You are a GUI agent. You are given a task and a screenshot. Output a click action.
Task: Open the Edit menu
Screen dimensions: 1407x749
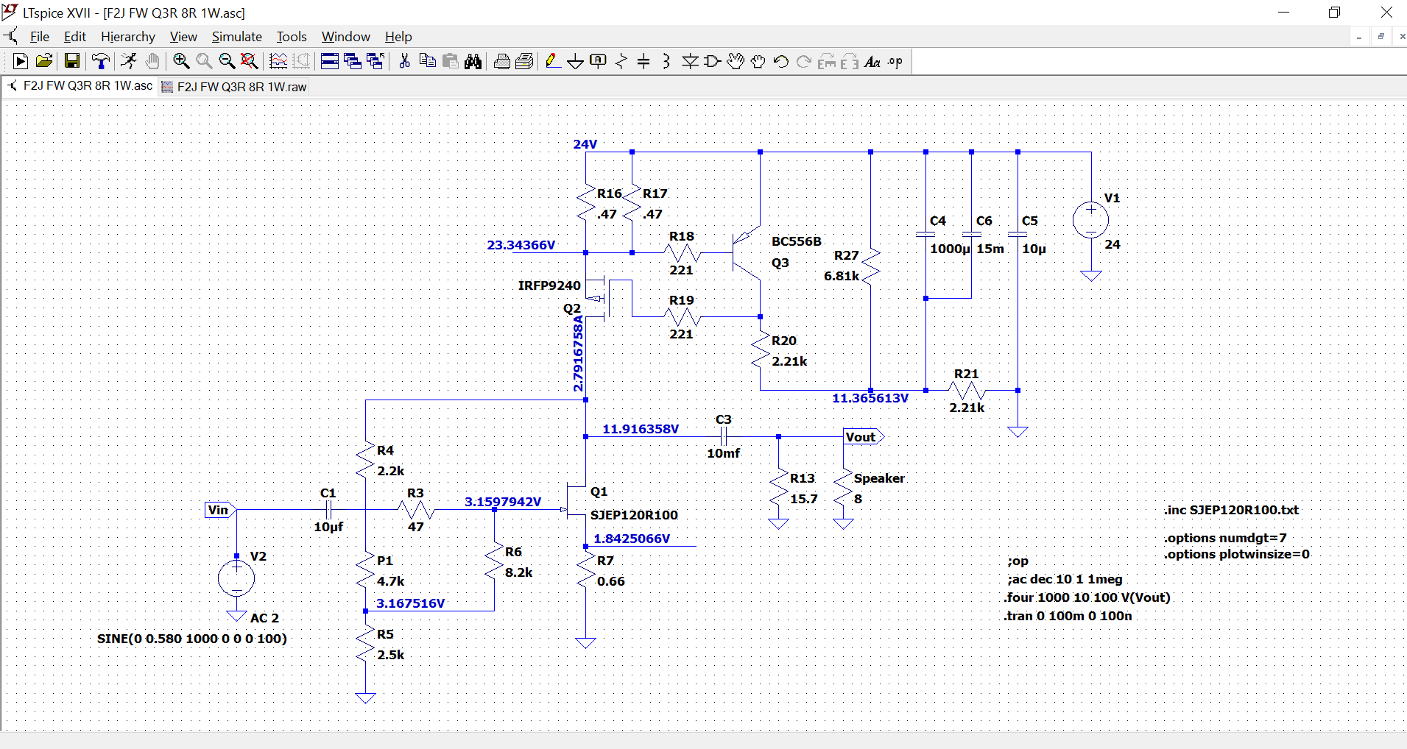click(75, 37)
